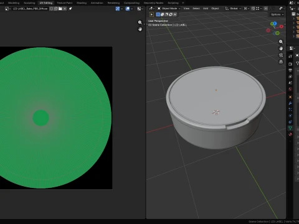Open the Rendering workspace tab

113,3
